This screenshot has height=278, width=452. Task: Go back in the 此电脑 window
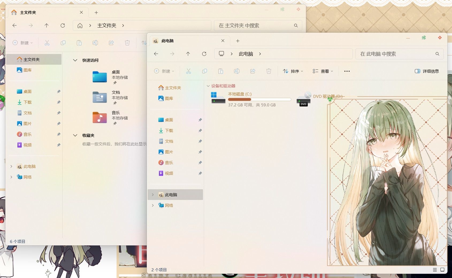point(156,54)
